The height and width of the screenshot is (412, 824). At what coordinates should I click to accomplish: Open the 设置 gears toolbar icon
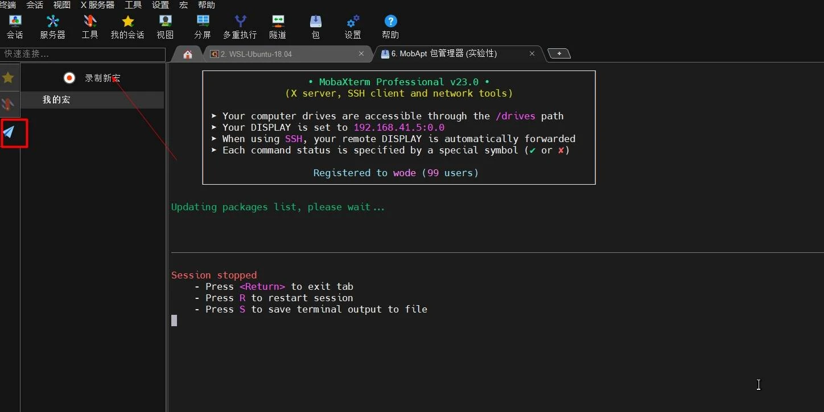coord(353,27)
